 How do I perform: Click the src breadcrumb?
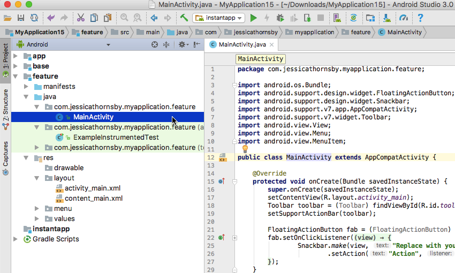tap(120, 32)
